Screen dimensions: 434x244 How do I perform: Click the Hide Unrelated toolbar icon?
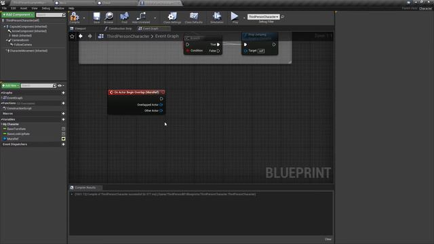click(x=141, y=16)
